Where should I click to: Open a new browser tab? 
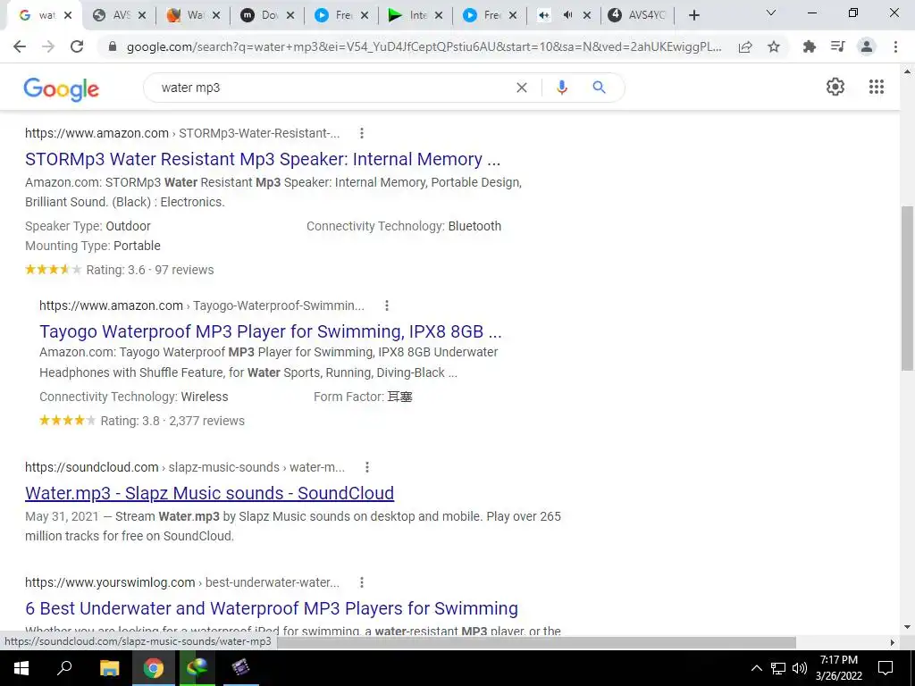693,16
